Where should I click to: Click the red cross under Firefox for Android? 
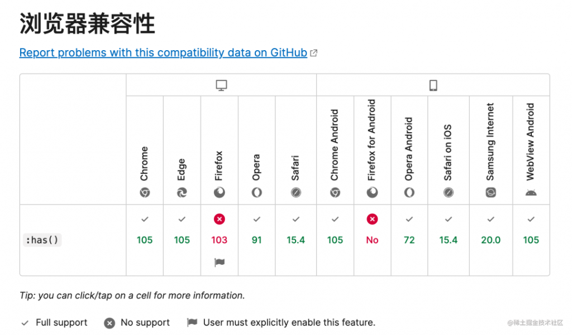372,219
